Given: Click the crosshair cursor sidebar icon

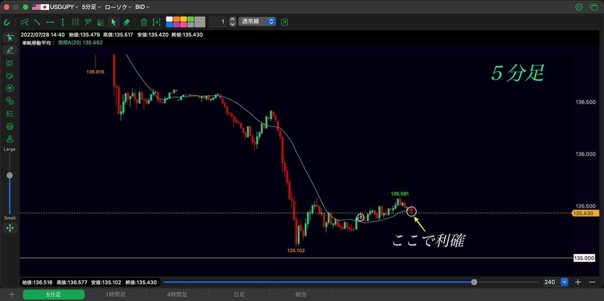Looking at the screenshot, I should pos(10,38).
